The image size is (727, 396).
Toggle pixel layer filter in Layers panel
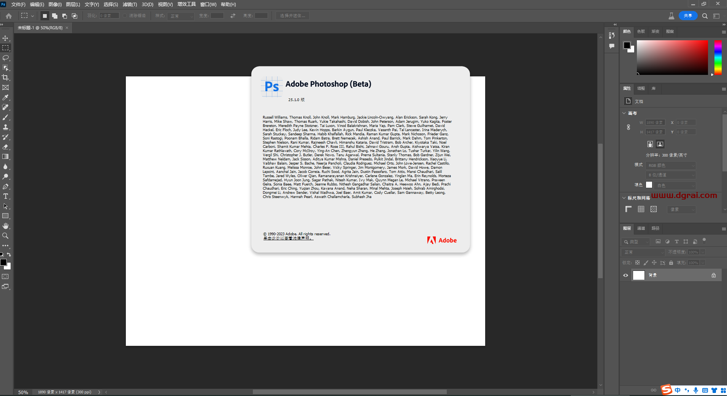(x=658, y=242)
